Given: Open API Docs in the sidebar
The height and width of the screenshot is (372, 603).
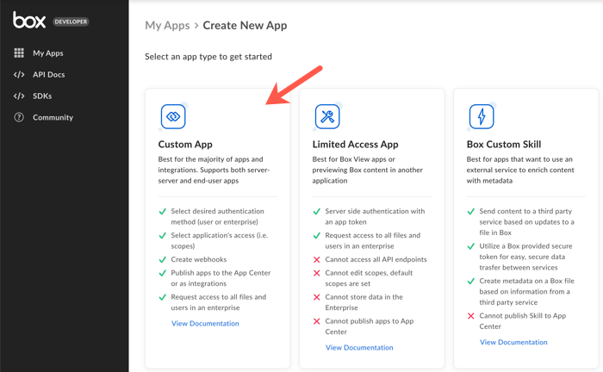Looking at the screenshot, I should click(49, 75).
